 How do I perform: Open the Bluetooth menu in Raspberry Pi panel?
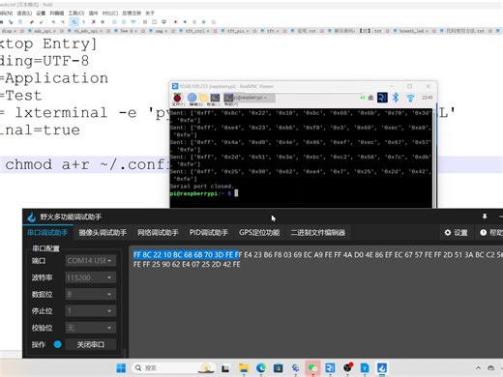(x=396, y=98)
